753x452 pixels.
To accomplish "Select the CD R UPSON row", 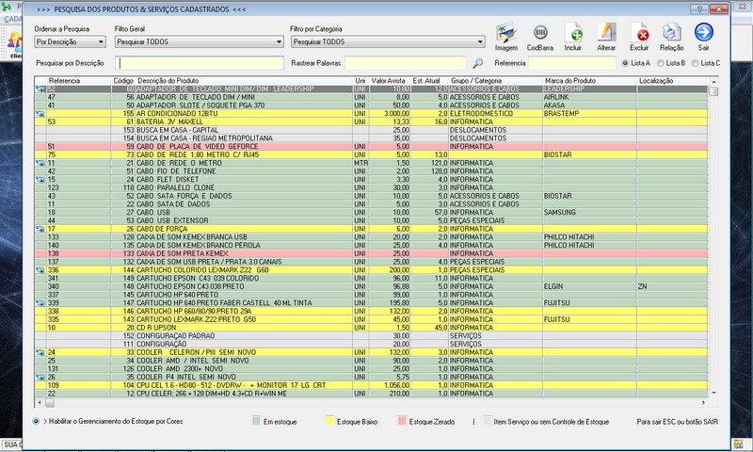I will (x=371, y=328).
